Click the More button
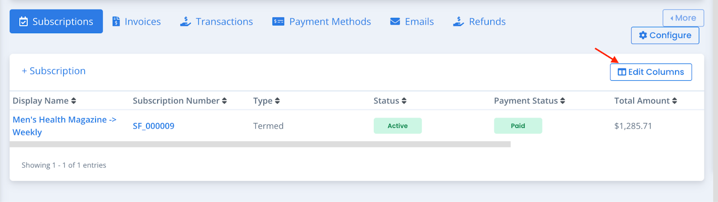Image resolution: width=718 pixels, height=202 pixels. 683,18
